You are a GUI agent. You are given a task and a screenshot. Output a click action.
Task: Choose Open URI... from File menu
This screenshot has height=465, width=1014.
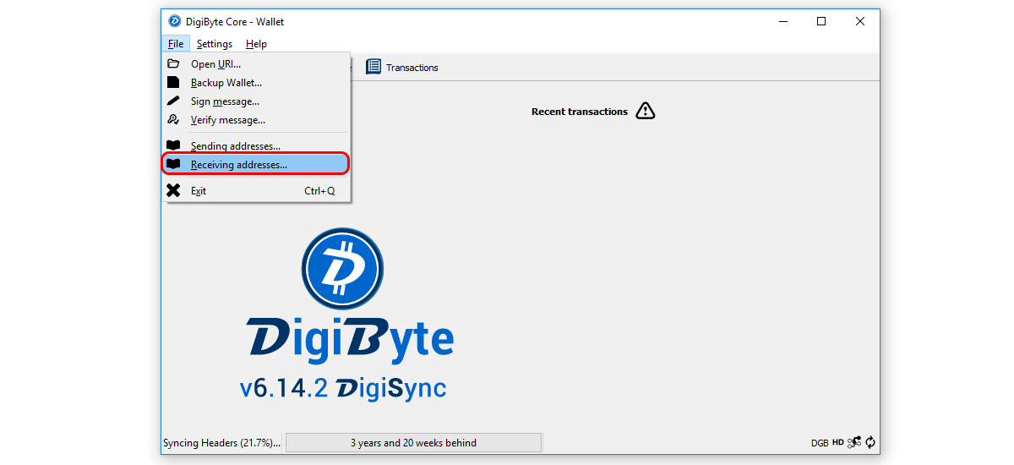click(x=256, y=63)
